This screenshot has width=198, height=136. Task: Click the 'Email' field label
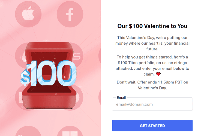(x=121, y=98)
